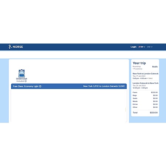Image resolution: width=166 pixels, height=166 pixels.
Task: Click the Fare Class: Economy Light label
Action: click(26, 86)
